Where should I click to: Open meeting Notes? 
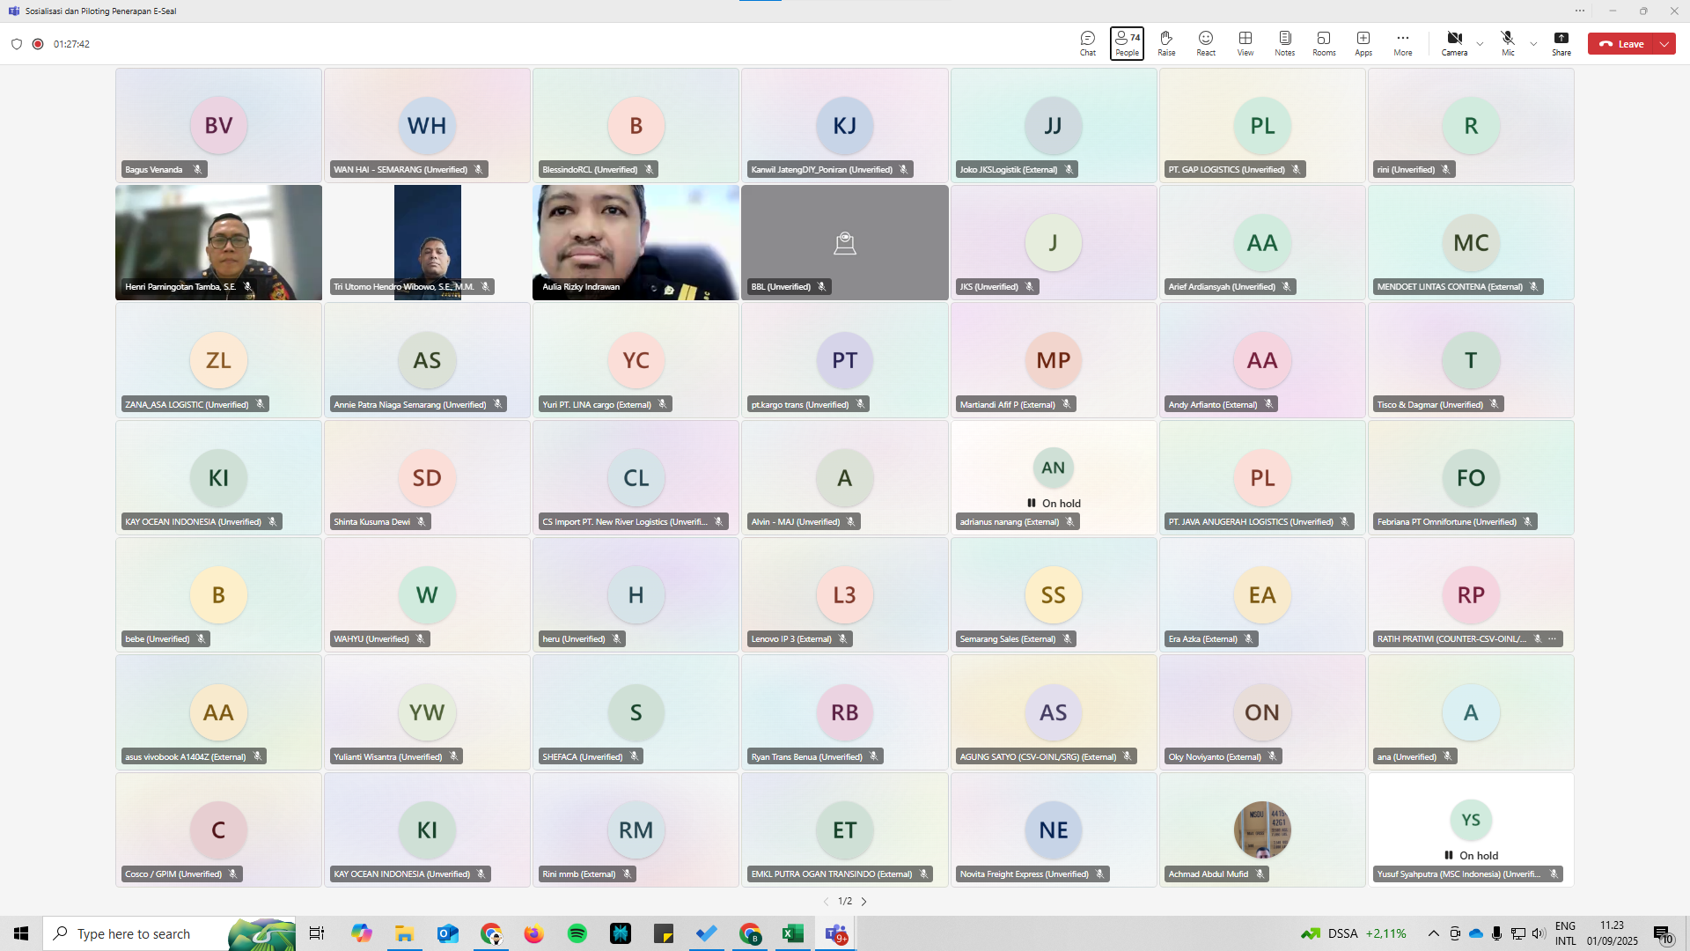1285,43
